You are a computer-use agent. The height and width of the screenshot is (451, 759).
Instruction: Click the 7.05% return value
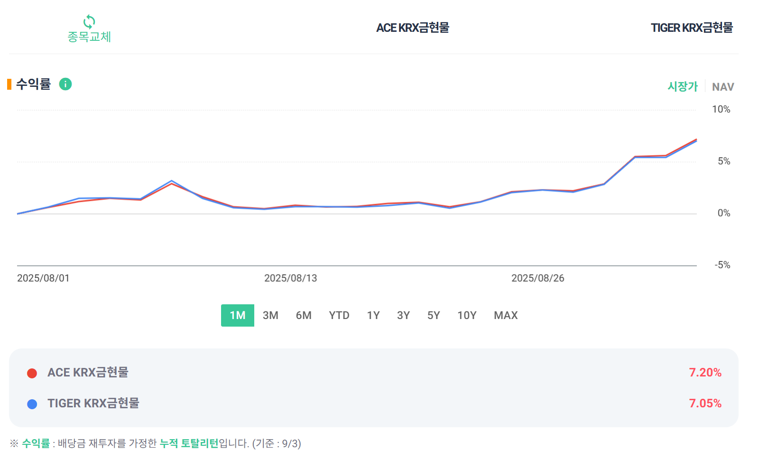pyautogui.click(x=705, y=403)
